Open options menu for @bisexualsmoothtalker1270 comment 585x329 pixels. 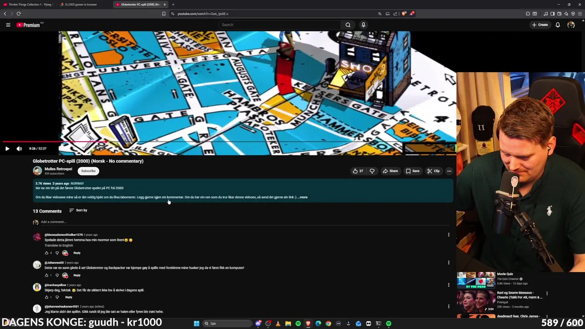448,235
